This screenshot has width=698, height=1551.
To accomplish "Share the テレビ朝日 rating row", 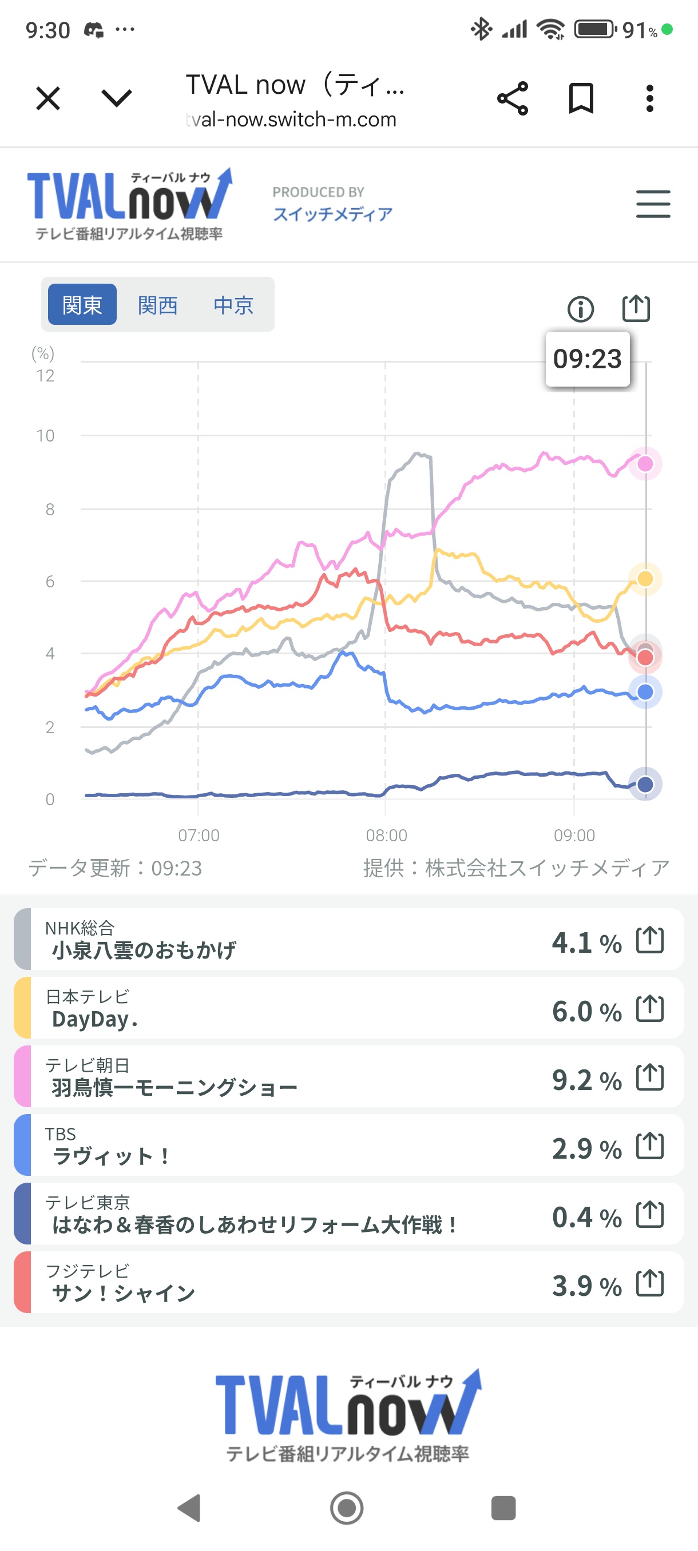I will 650,1077.
